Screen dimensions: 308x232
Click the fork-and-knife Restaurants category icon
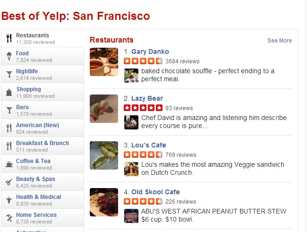click(9, 39)
